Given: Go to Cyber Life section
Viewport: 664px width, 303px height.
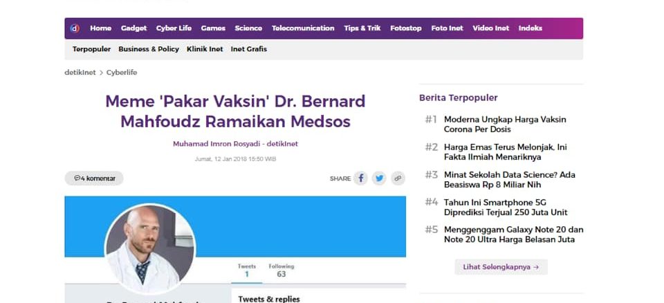Looking at the screenshot, I should [174, 28].
